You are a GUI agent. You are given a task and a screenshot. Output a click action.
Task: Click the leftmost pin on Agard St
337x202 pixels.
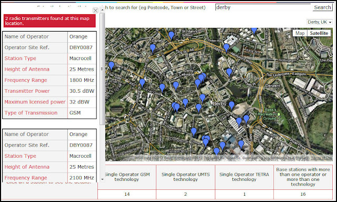(111, 65)
